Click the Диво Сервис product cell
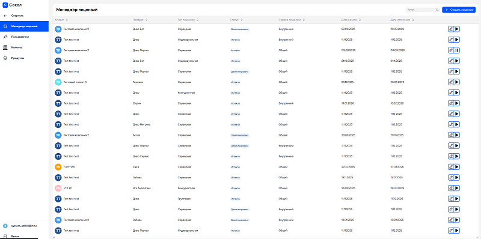 point(141,156)
